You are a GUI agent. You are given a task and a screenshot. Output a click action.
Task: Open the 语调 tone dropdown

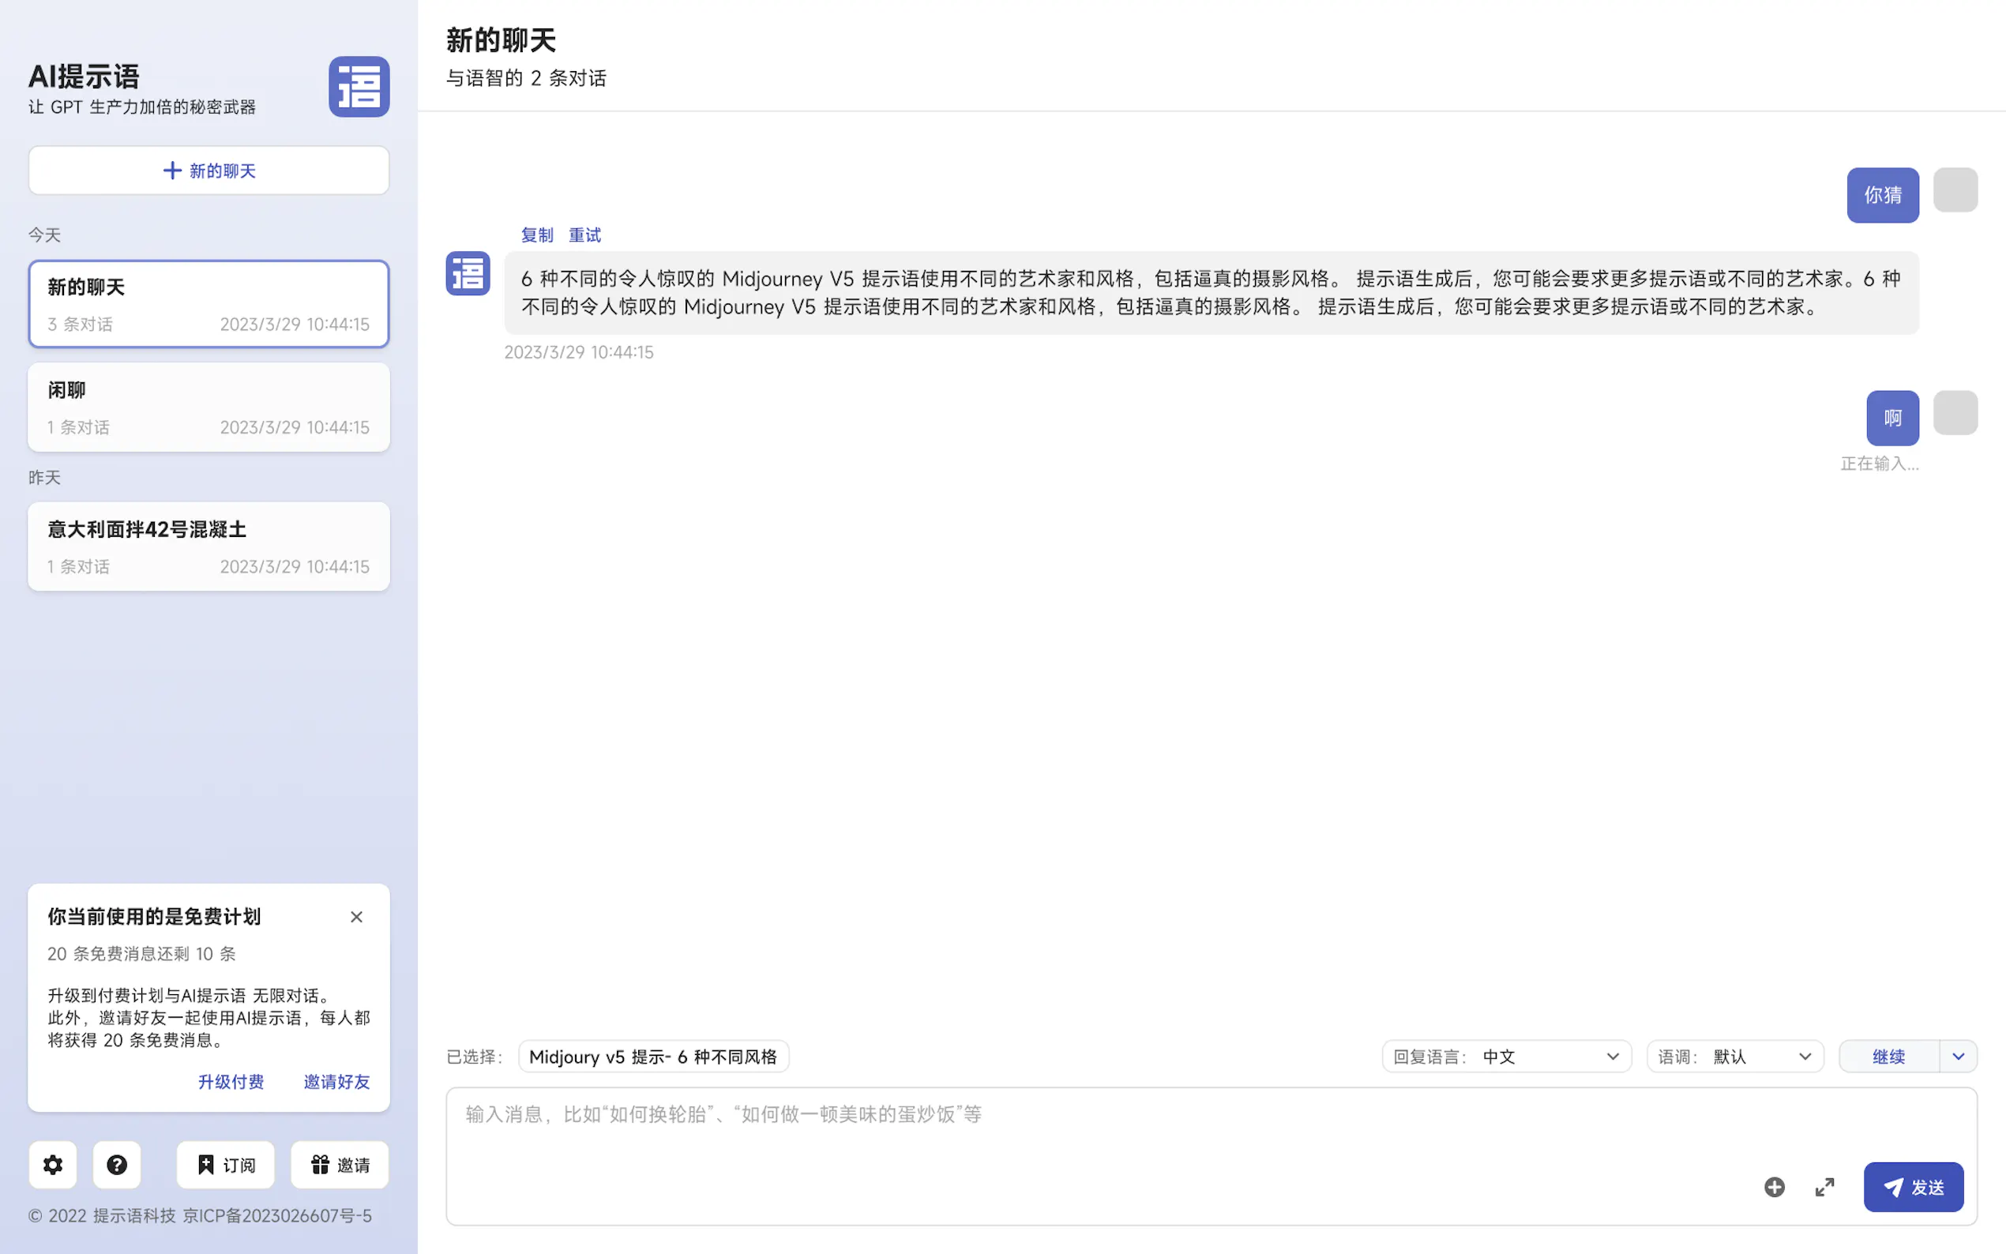click(1734, 1056)
